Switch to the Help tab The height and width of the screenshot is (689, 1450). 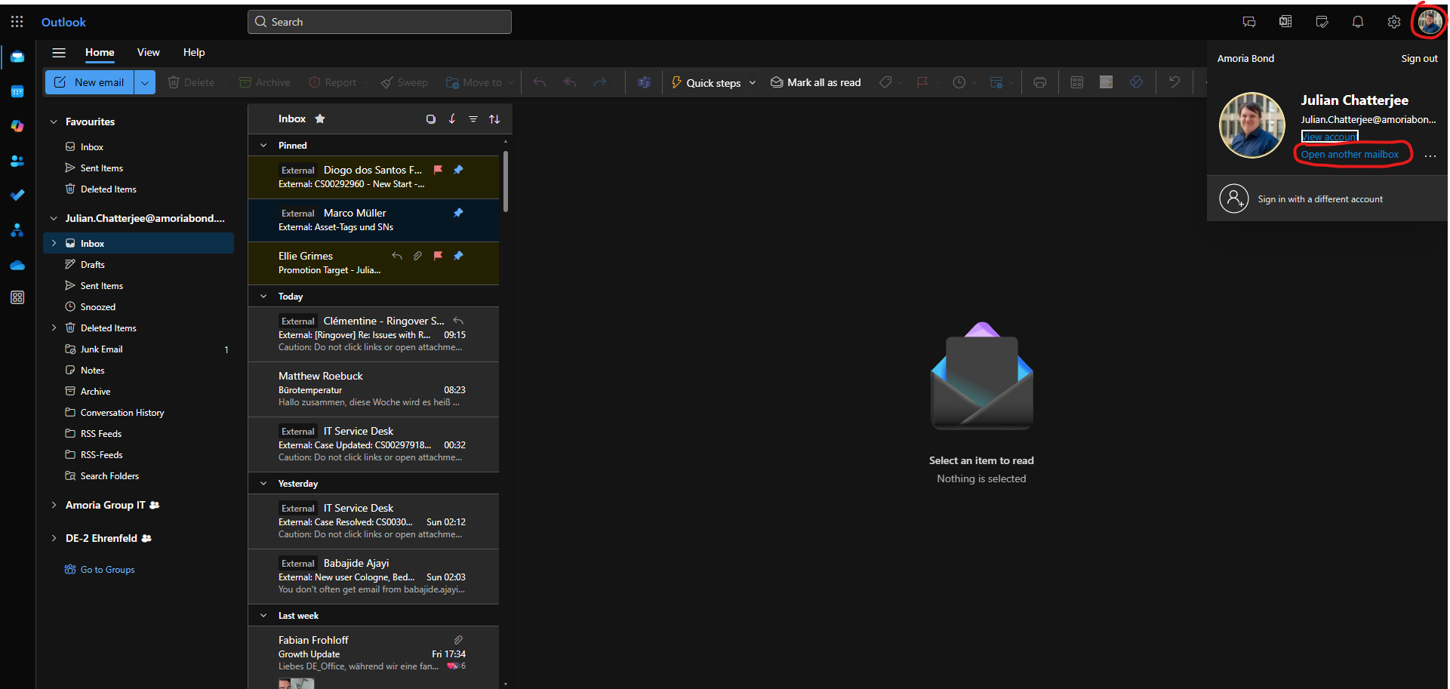click(194, 52)
